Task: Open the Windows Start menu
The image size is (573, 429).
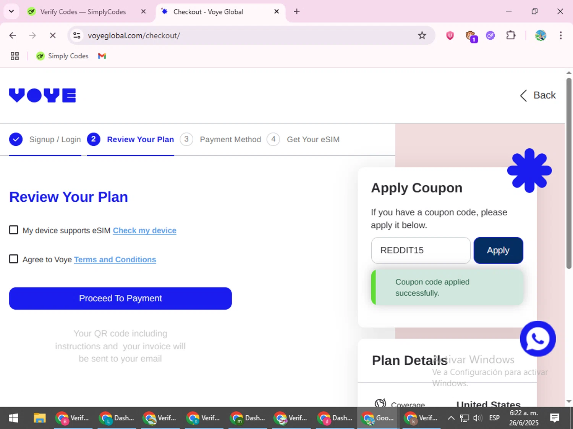Action: 14,418
